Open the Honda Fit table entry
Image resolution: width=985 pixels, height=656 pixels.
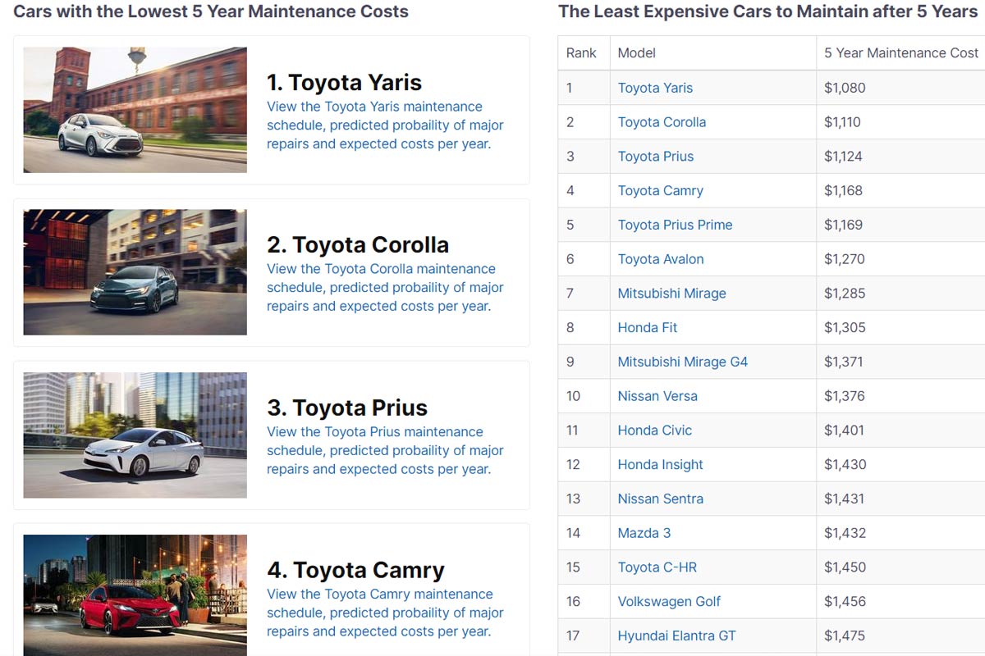[x=648, y=327]
